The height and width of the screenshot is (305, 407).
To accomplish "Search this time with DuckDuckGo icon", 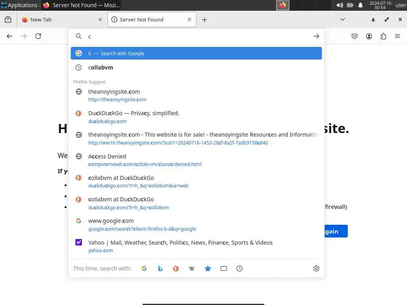I will (176, 268).
